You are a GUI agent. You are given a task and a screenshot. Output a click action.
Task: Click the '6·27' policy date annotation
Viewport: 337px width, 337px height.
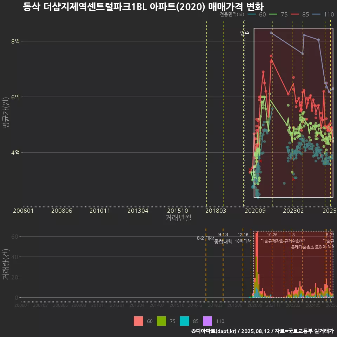330,235
